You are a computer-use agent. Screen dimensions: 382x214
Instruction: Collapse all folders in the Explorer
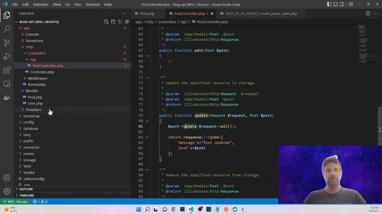tap(127, 22)
